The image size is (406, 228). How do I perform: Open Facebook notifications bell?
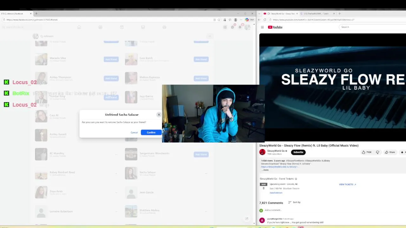point(240,27)
